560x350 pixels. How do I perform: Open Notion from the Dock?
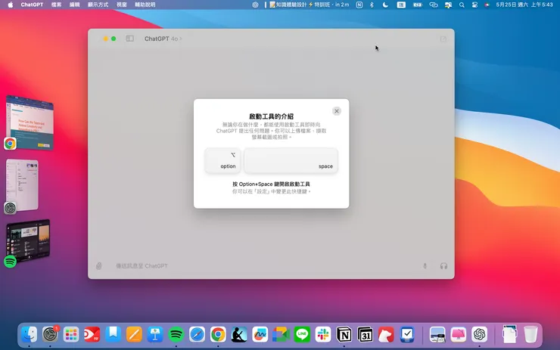tap(344, 334)
